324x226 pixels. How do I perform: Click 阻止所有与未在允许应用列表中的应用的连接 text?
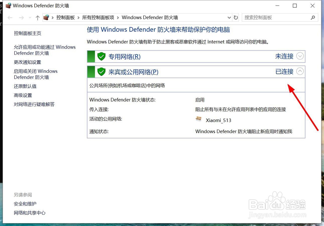(x=240, y=109)
